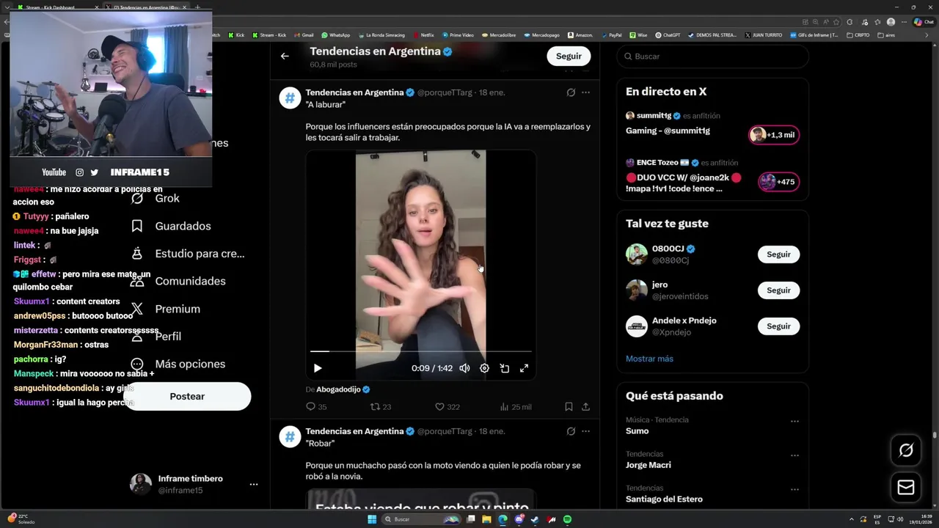Open the Prime Video bookmark
This screenshot has height=528, width=939.
coord(458,35)
